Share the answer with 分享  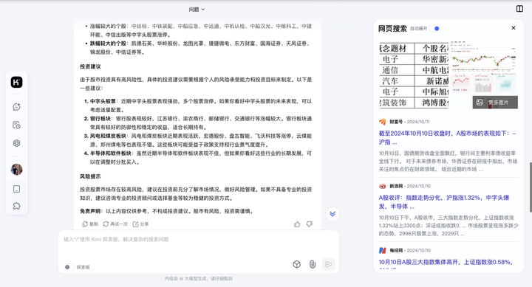tap(140, 224)
